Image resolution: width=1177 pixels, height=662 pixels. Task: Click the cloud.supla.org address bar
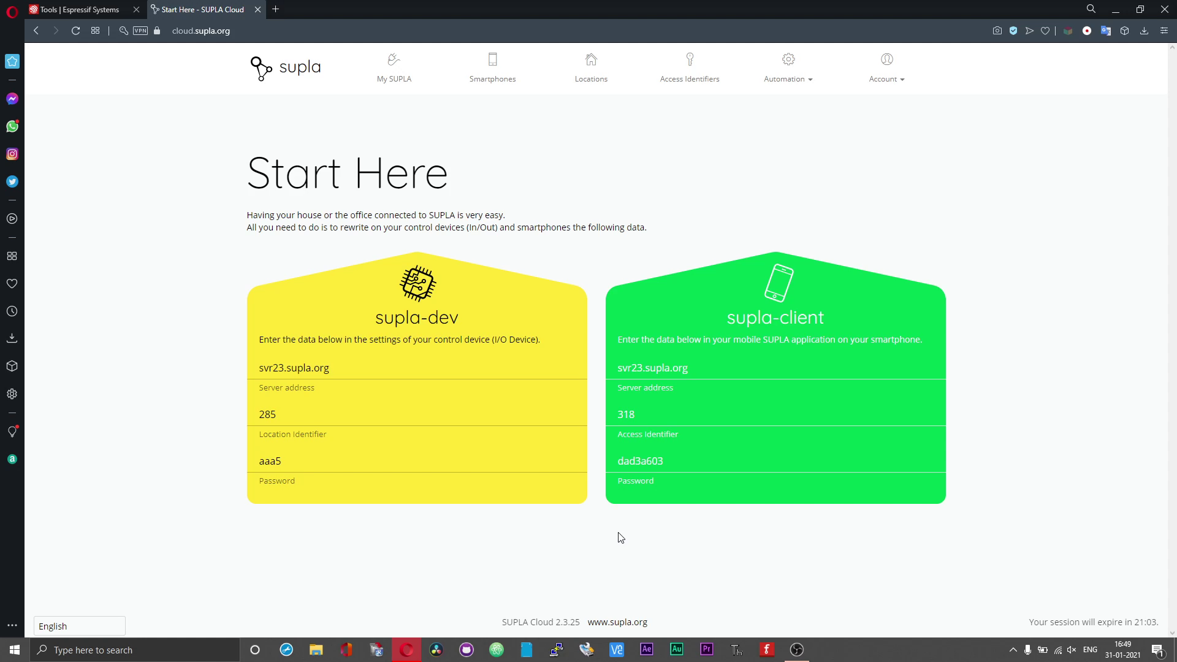click(x=201, y=31)
